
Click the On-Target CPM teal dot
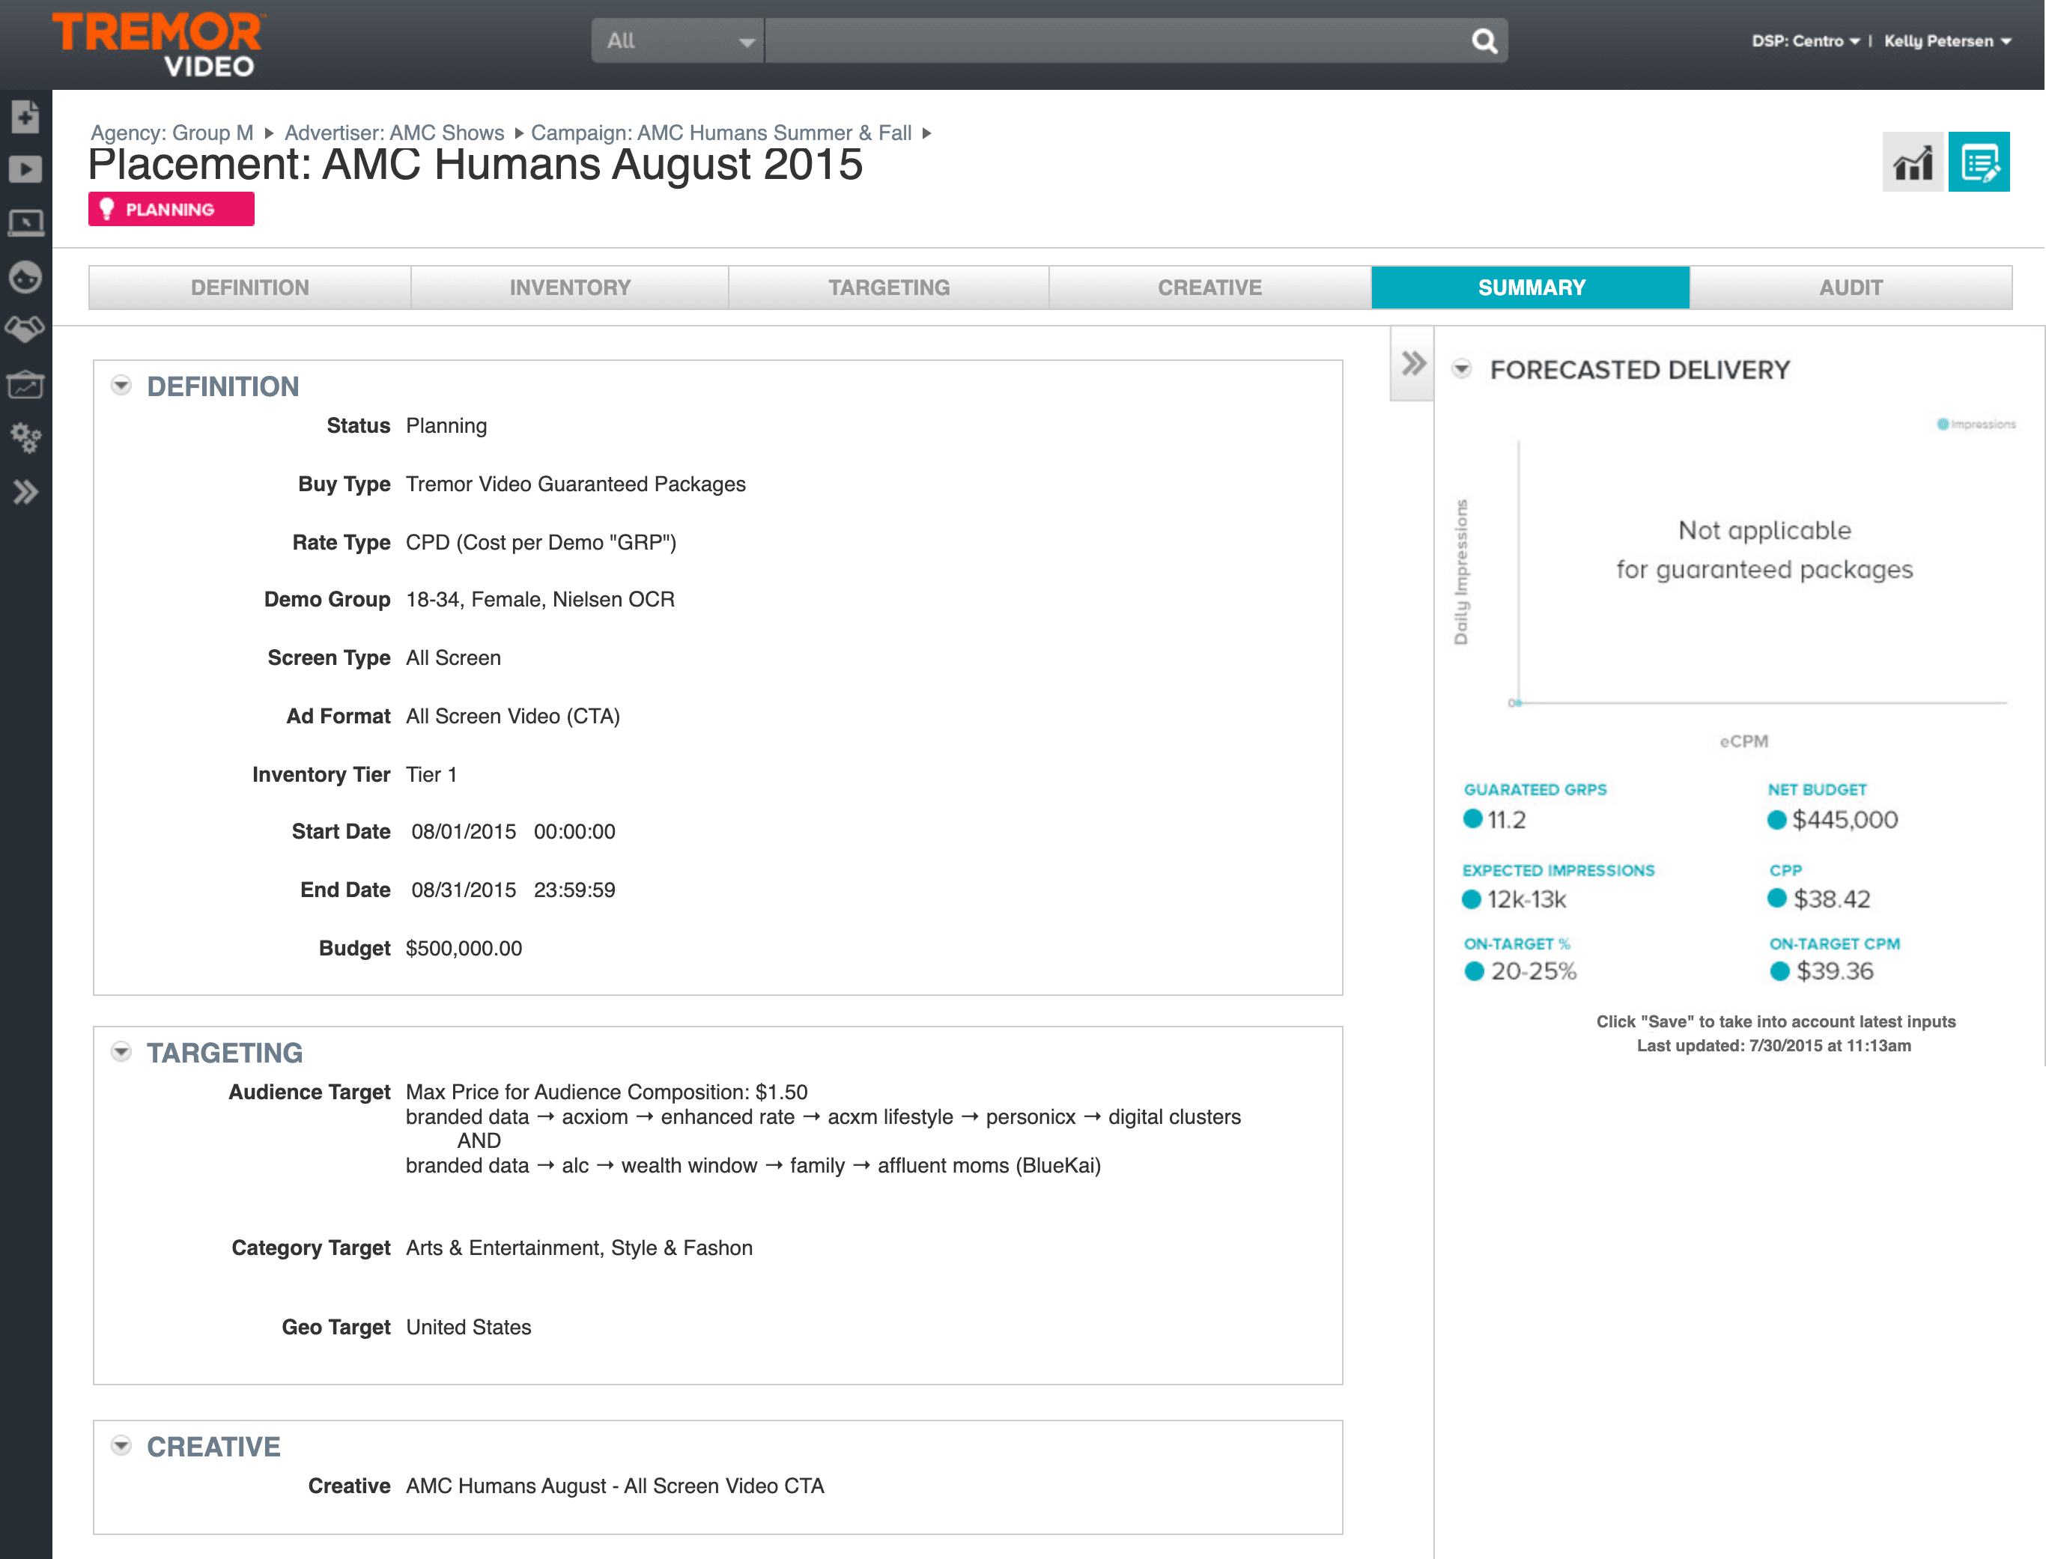point(1779,972)
